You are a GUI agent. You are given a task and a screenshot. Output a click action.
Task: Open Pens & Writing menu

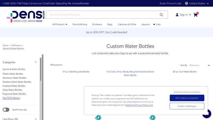click(x=80, y=24)
